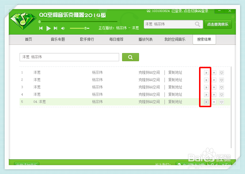Click the green search button with magnifier
The width and height of the screenshot is (245, 174).
coord(131,57)
